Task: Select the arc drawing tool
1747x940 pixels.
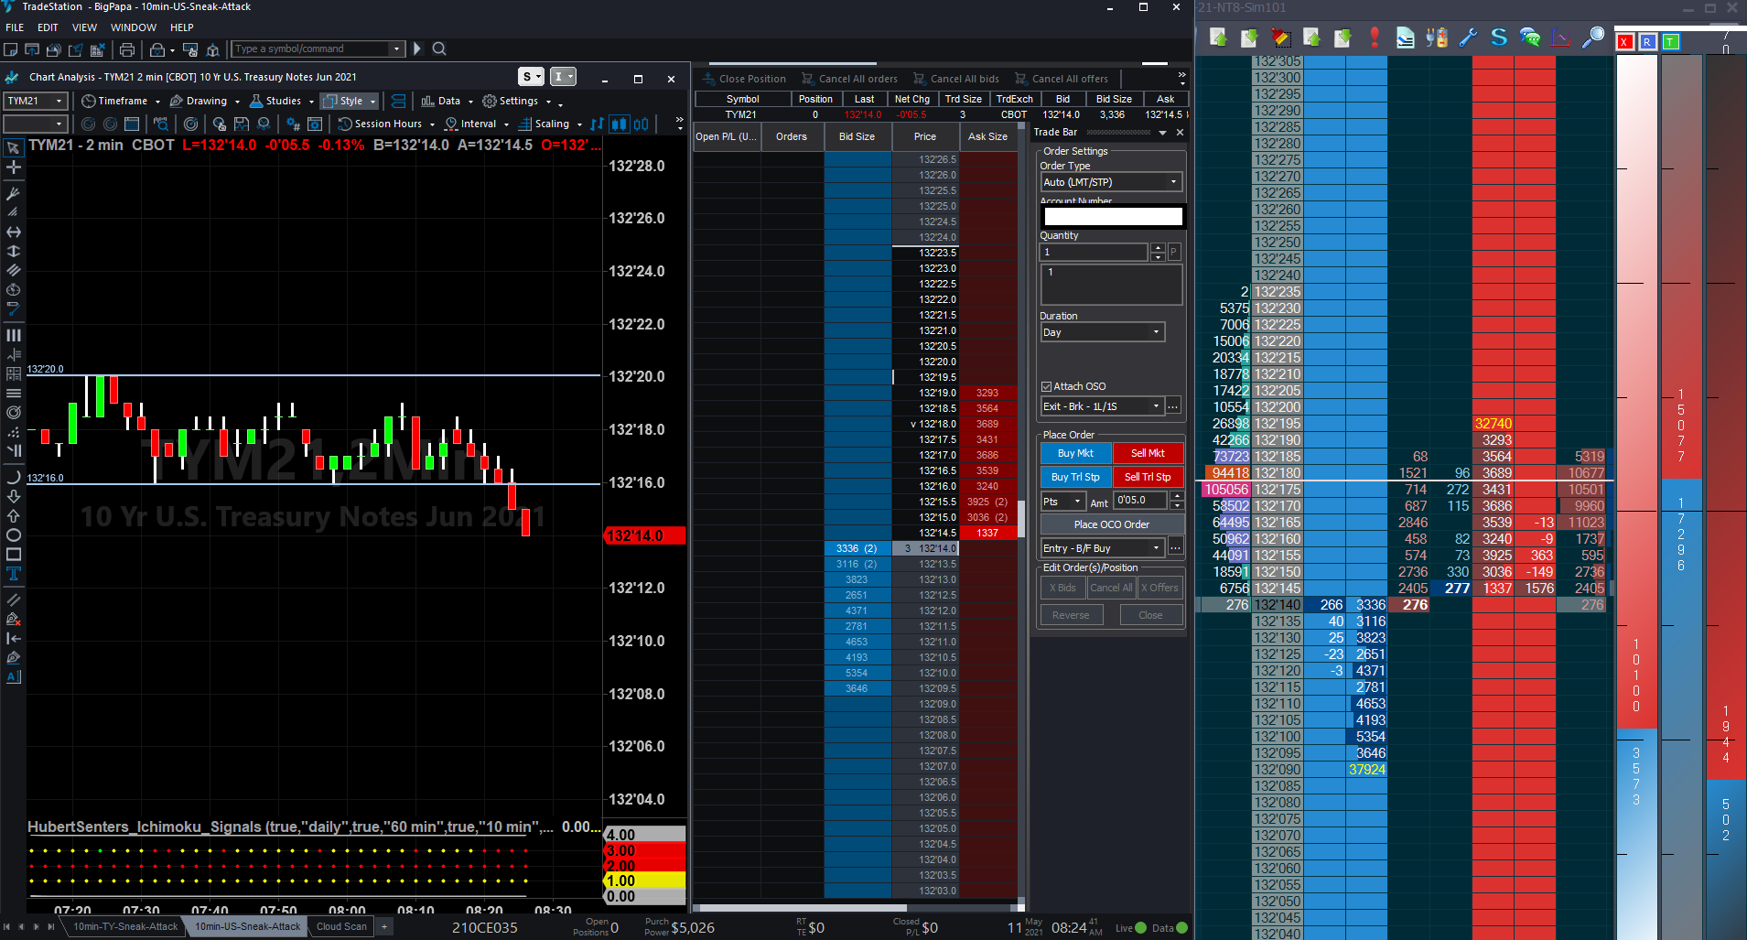Action: [x=14, y=477]
